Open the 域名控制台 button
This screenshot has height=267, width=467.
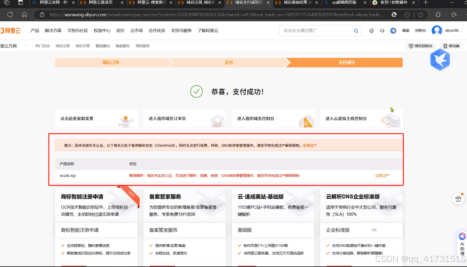coord(421,46)
